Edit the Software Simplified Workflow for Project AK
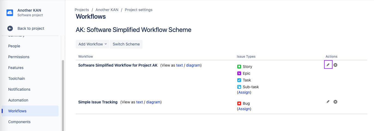 click(328, 65)
